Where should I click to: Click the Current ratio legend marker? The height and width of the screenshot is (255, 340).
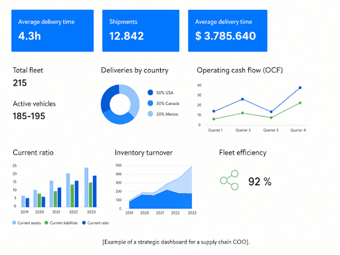[x=84, y=222]
